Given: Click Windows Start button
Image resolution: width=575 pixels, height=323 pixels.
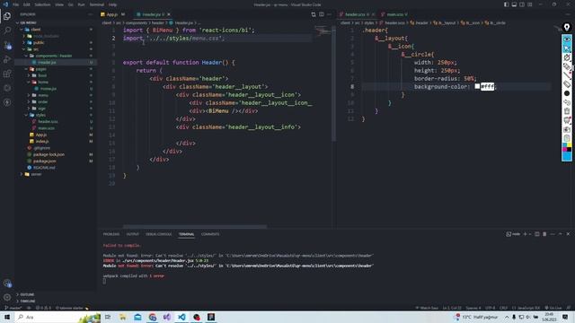Looking at the screenshot, I should tap(7, 317).
